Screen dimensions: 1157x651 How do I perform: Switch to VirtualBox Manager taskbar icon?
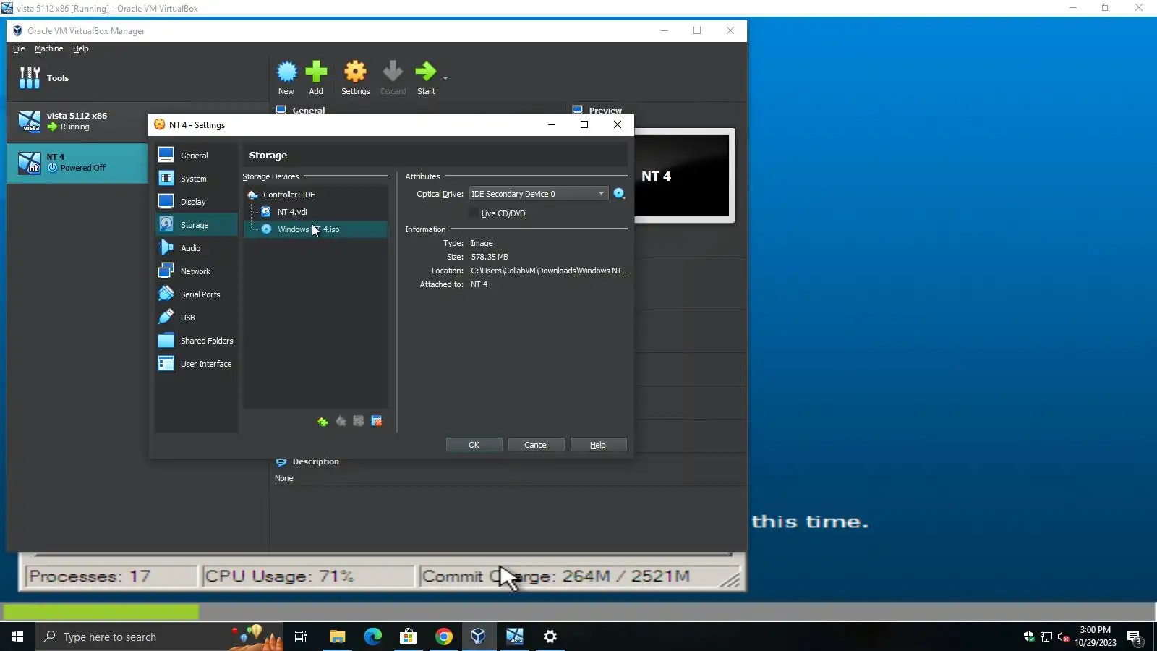[x=479, y=637]
